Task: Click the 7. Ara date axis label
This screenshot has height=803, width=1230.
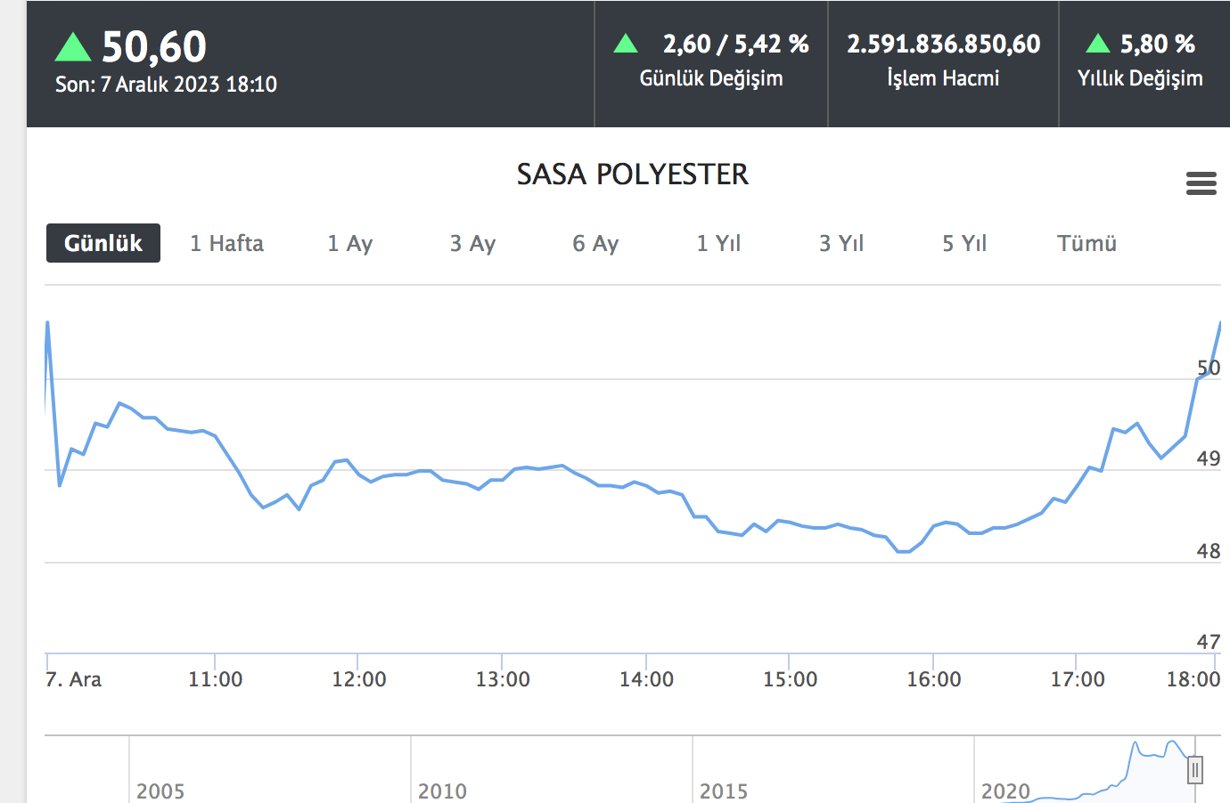Action: coord(73,679)
